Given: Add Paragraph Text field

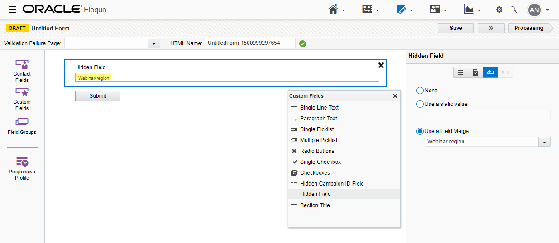Looking at the screenshot, I should 344,119.
